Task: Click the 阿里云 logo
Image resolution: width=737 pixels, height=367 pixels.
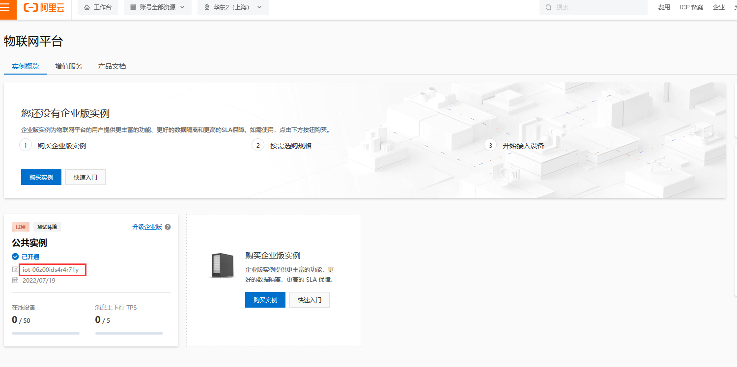Action: coord(44,7)
